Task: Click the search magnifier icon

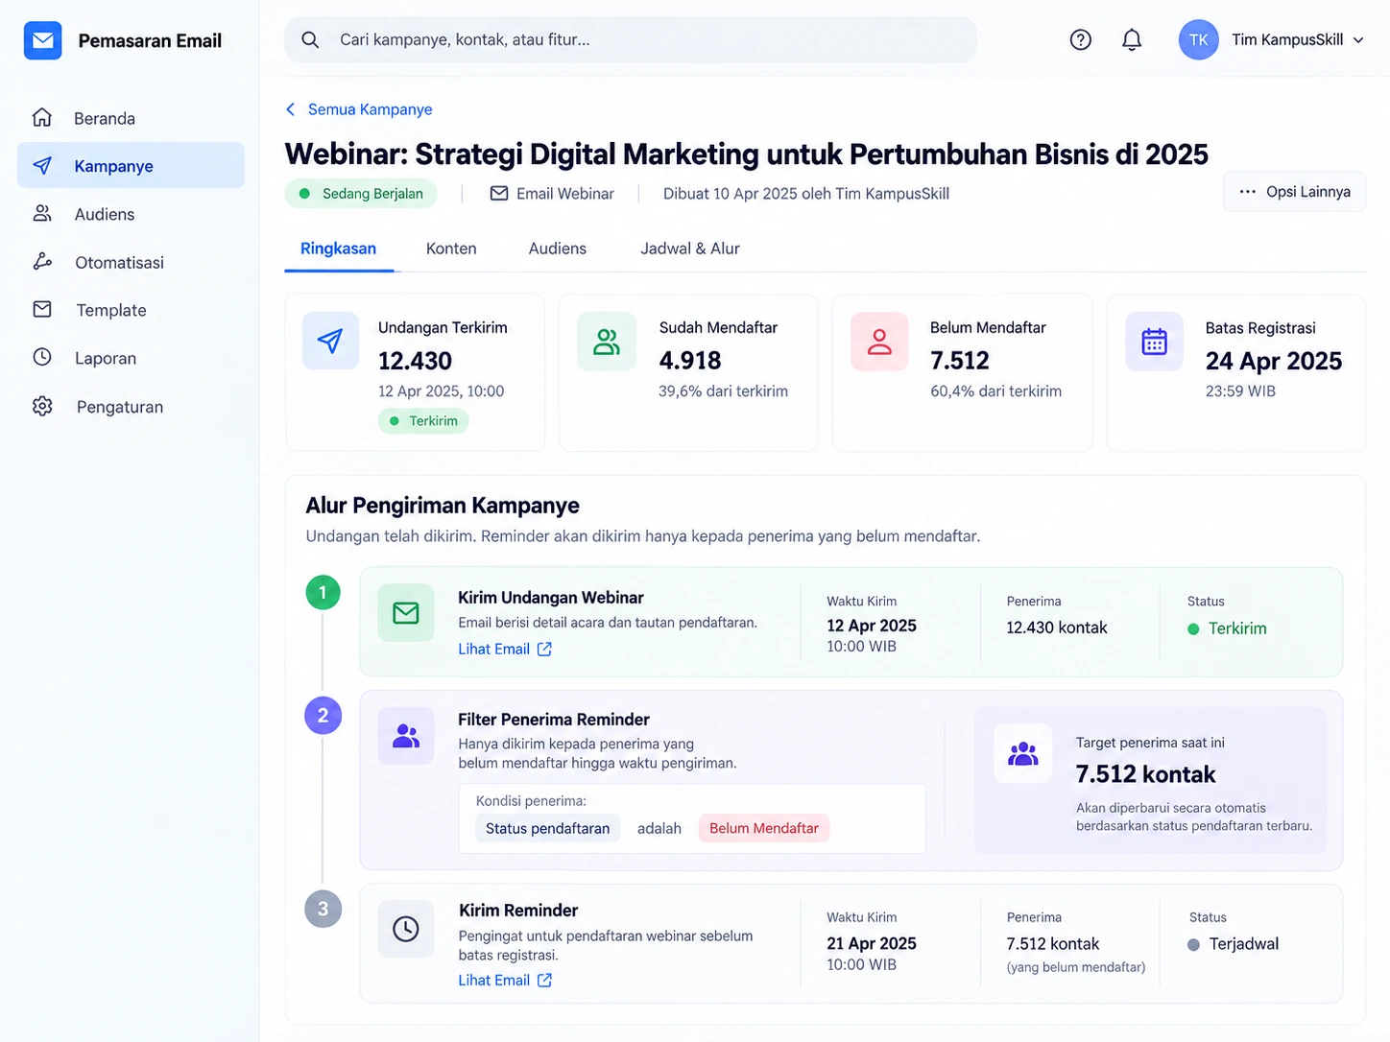Action: coord(310,39)
